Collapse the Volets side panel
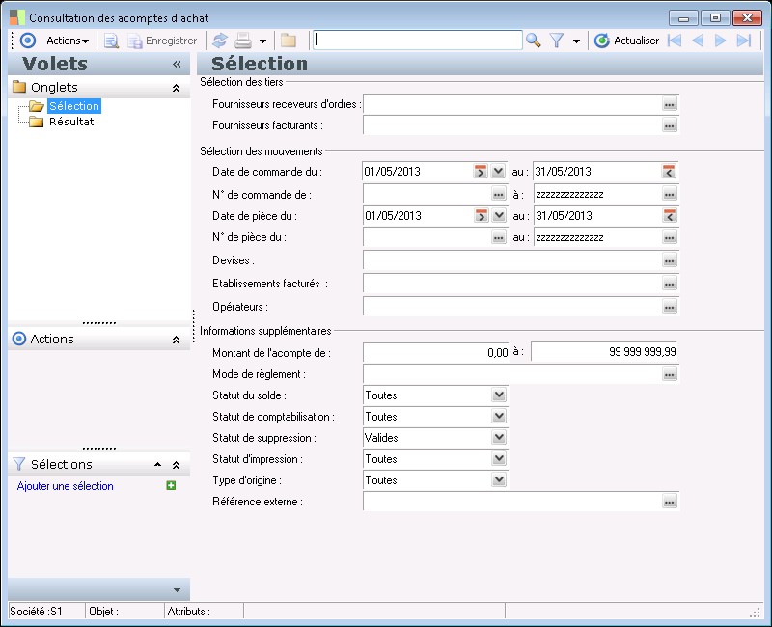772x627 pixels. tap(177, 64)
